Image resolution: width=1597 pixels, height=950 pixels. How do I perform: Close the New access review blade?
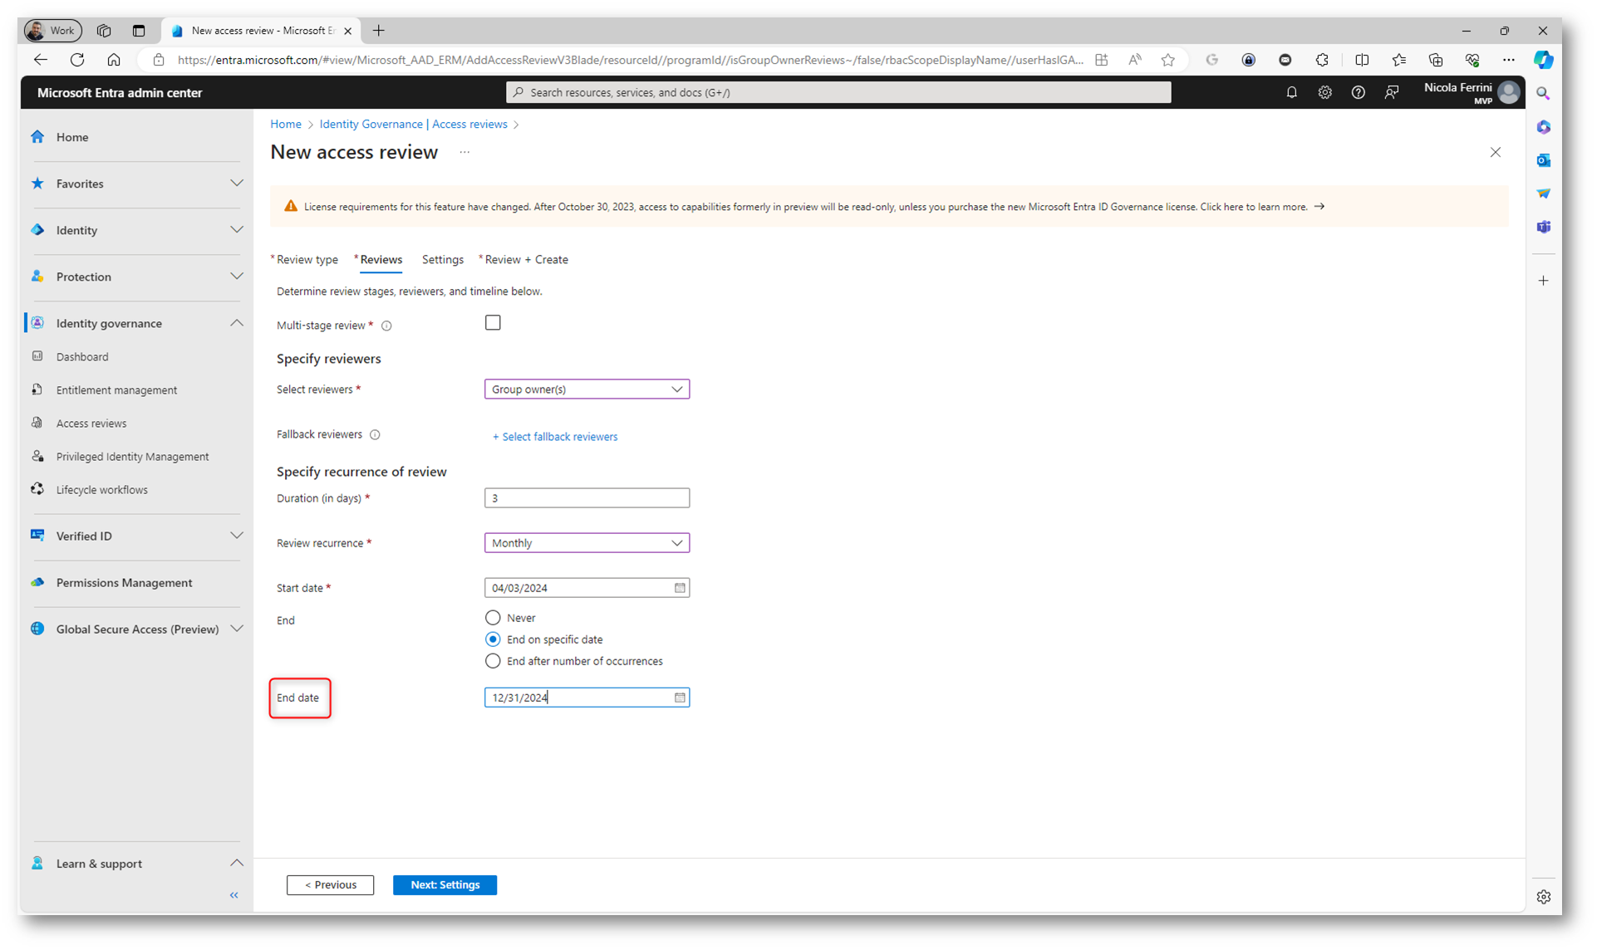pos(1496,152)
